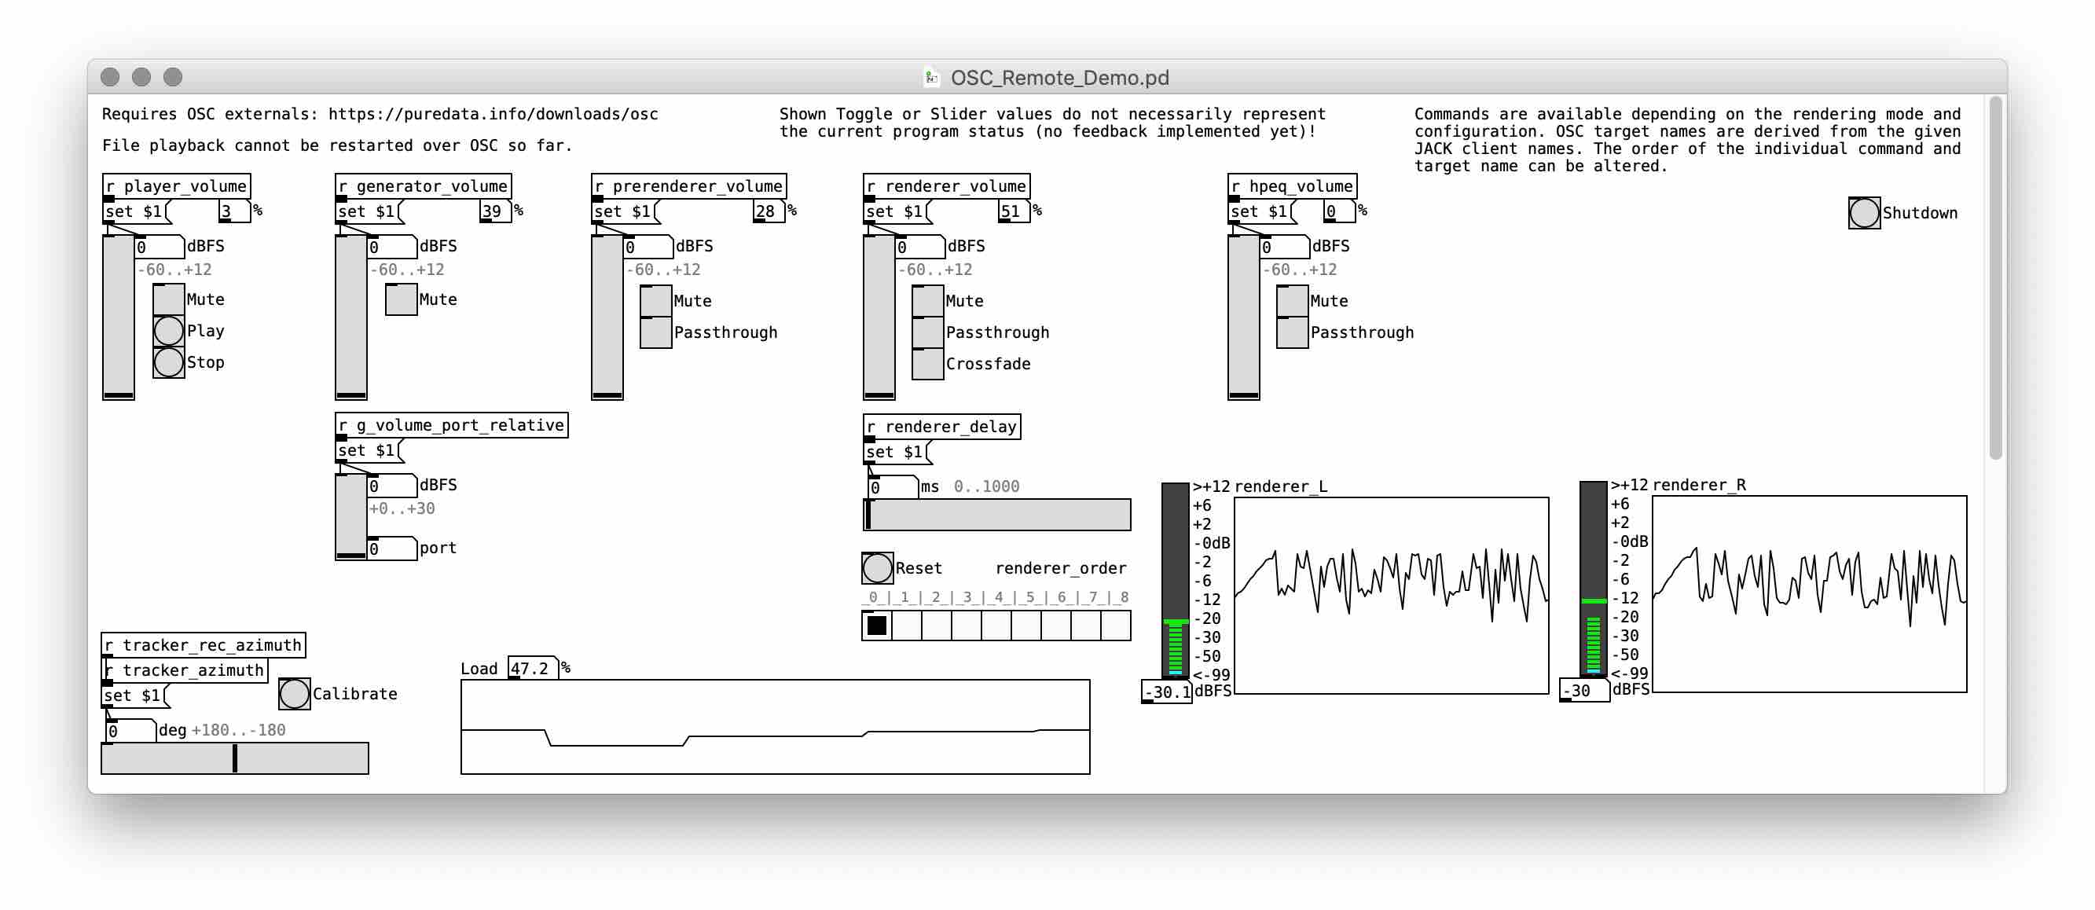The width and height of the screenshot is (2095, 910).
Task: Click the tracker azimuth horizontal slider
Action: point(234,758)
